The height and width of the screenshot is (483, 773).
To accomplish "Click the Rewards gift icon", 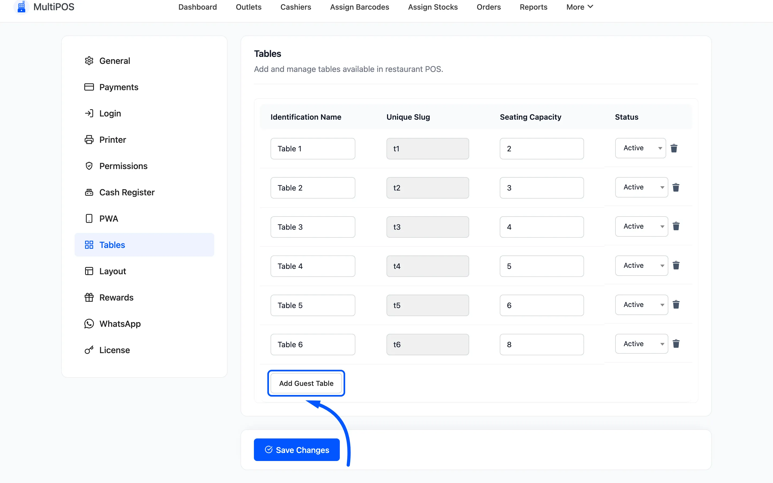I will tap(89, 297).
